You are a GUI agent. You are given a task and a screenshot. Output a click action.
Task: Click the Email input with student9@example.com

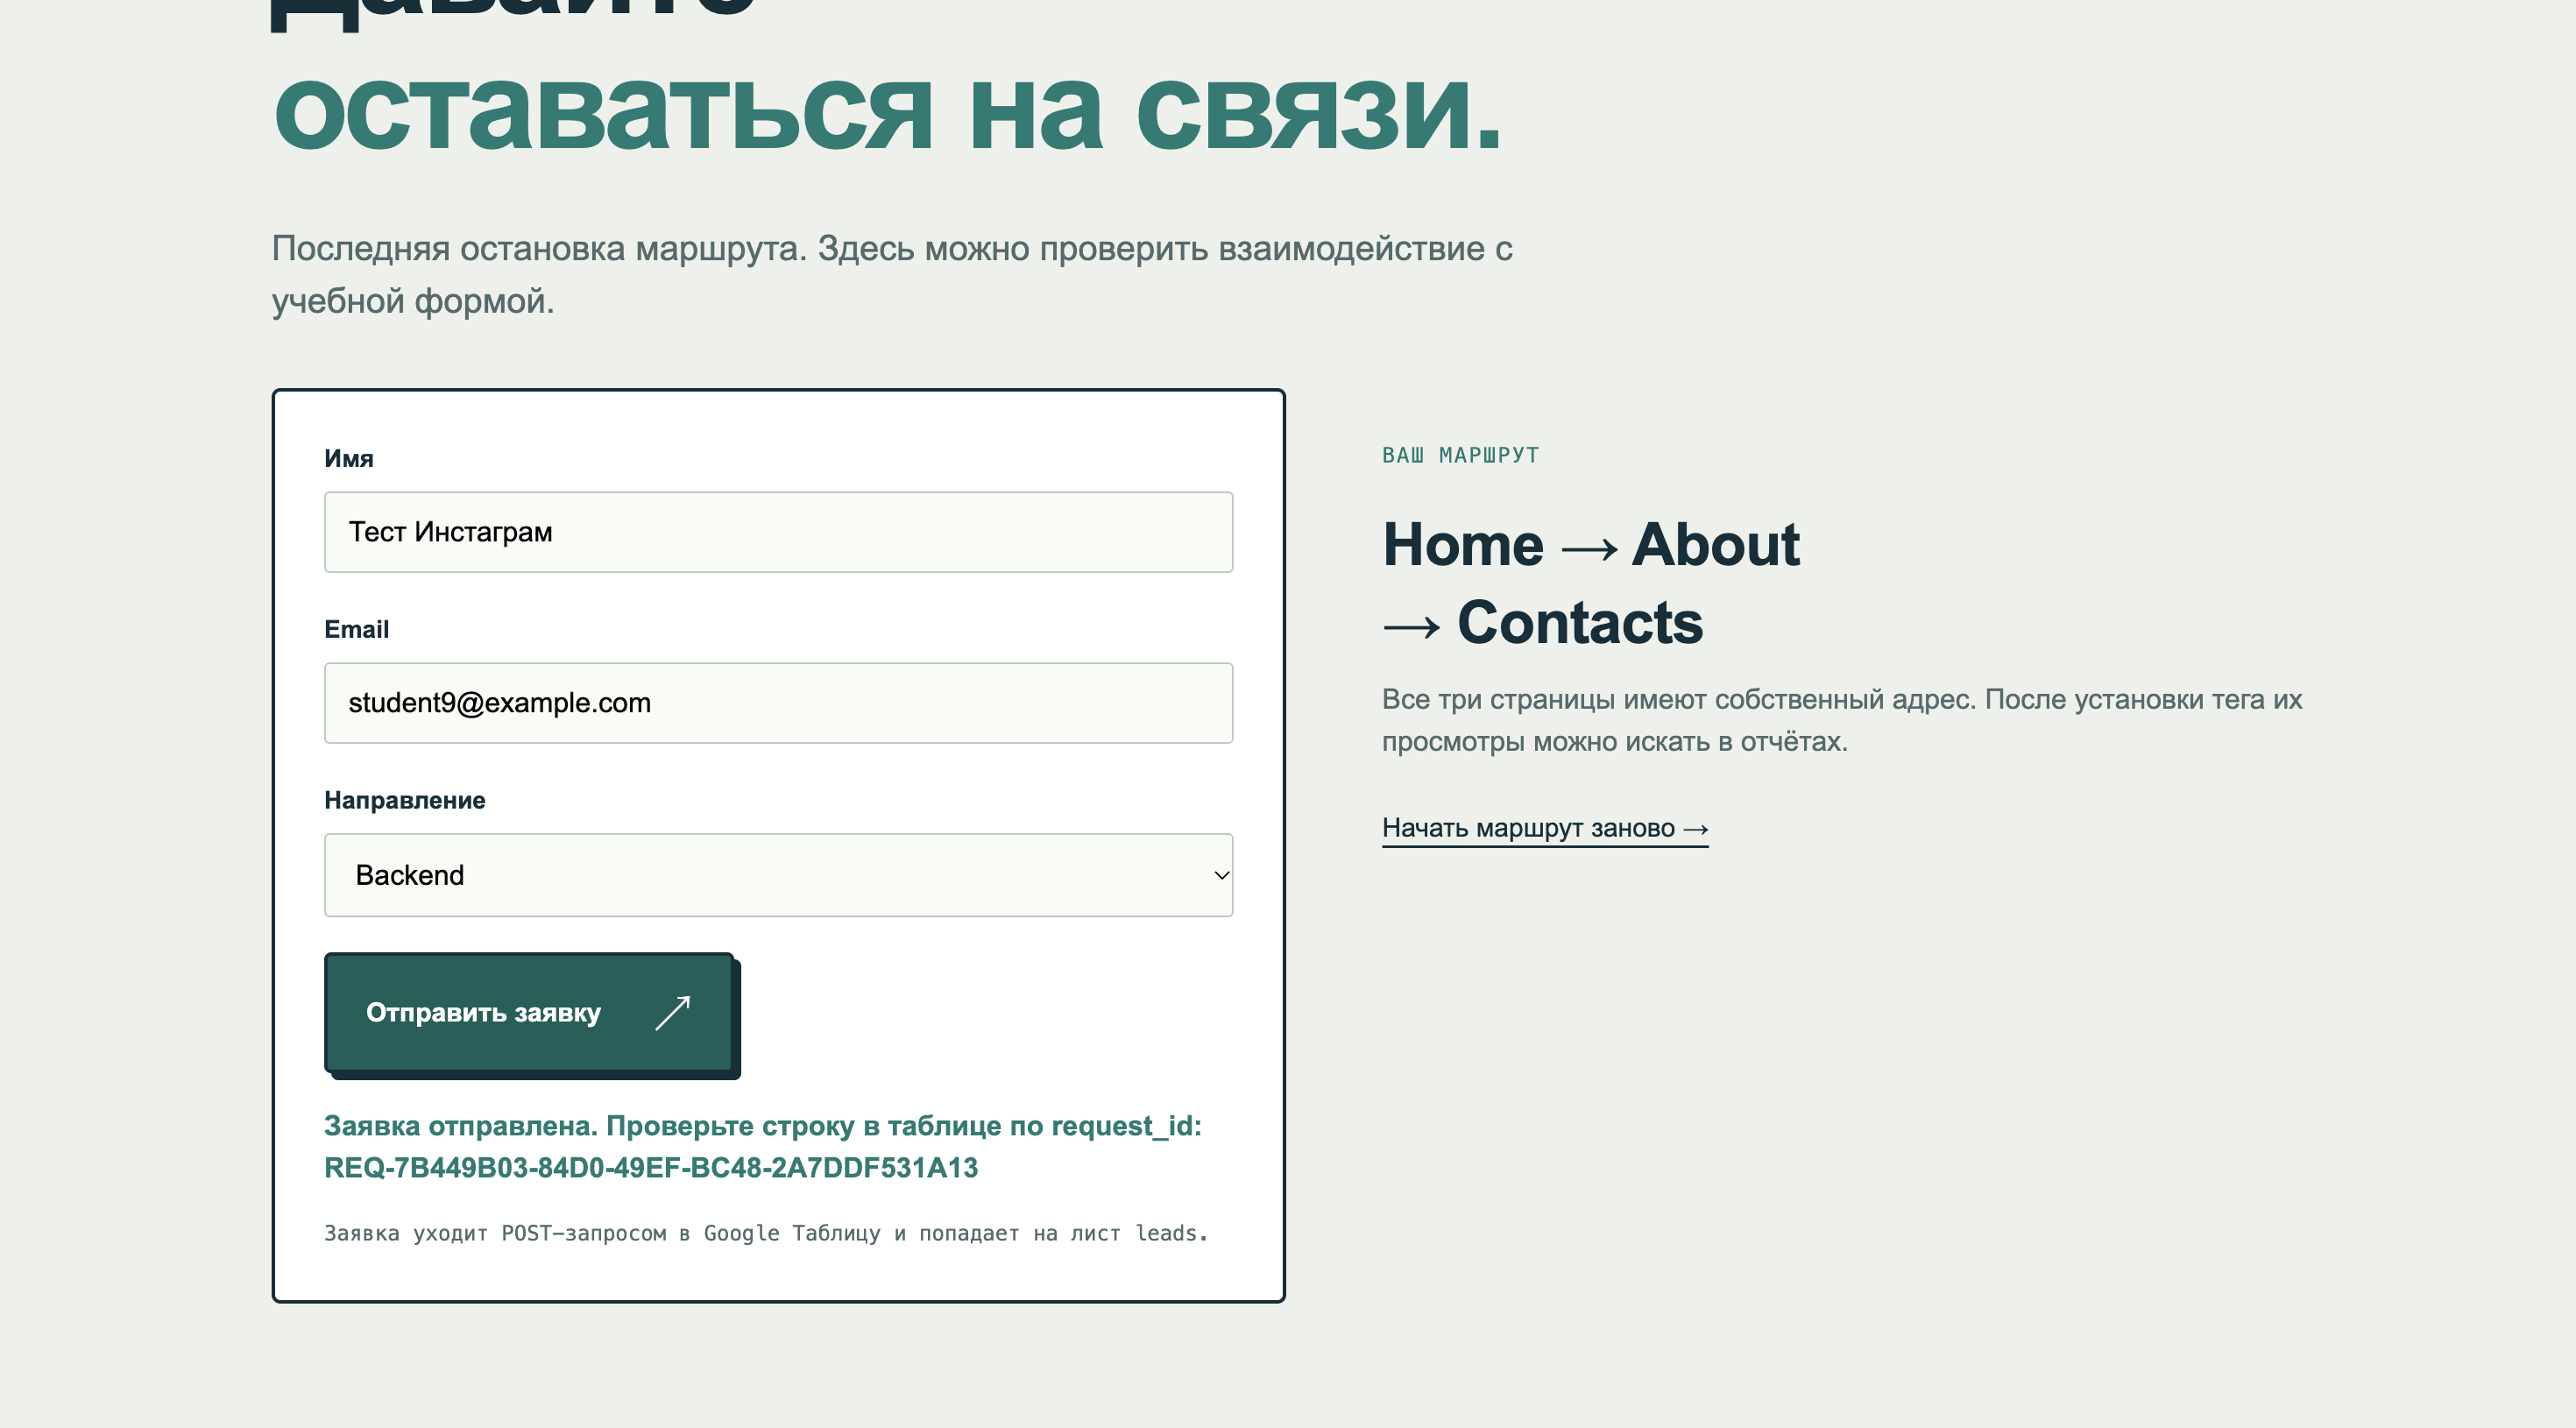coord(778,703)
